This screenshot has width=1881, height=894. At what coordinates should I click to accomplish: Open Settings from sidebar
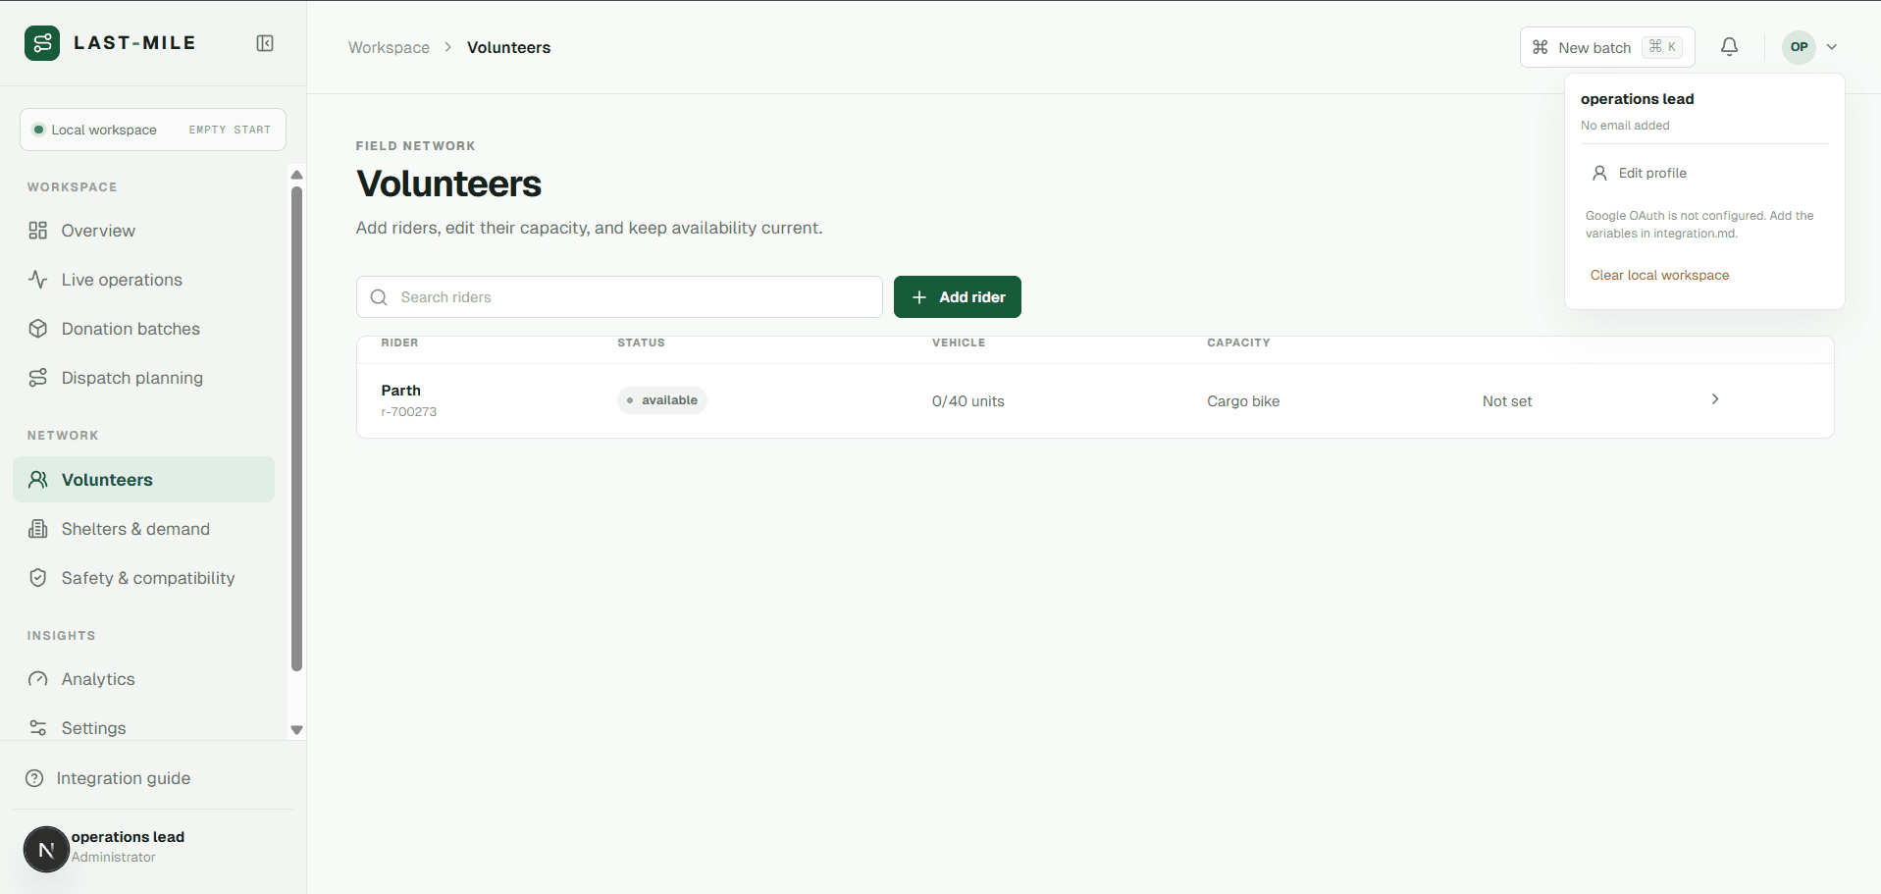[x=144, y=728]
